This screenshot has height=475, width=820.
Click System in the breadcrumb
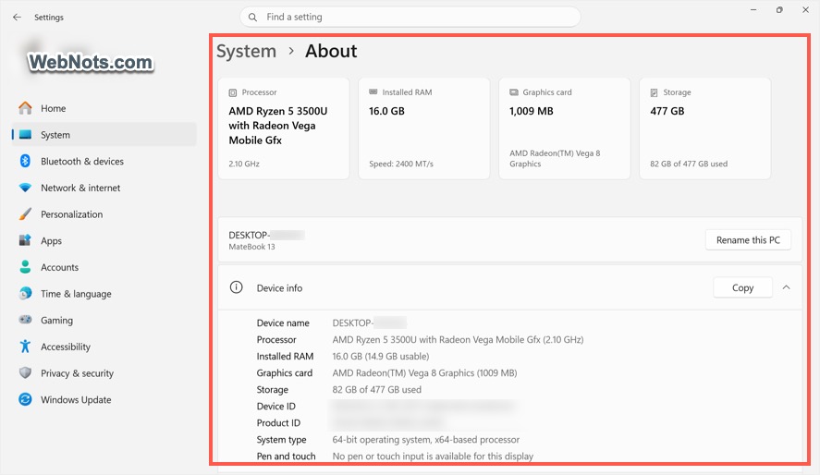[x=246, y=51]
